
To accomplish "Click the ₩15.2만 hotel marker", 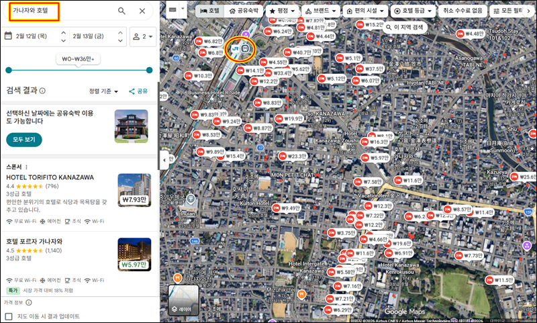I will 371,25.
